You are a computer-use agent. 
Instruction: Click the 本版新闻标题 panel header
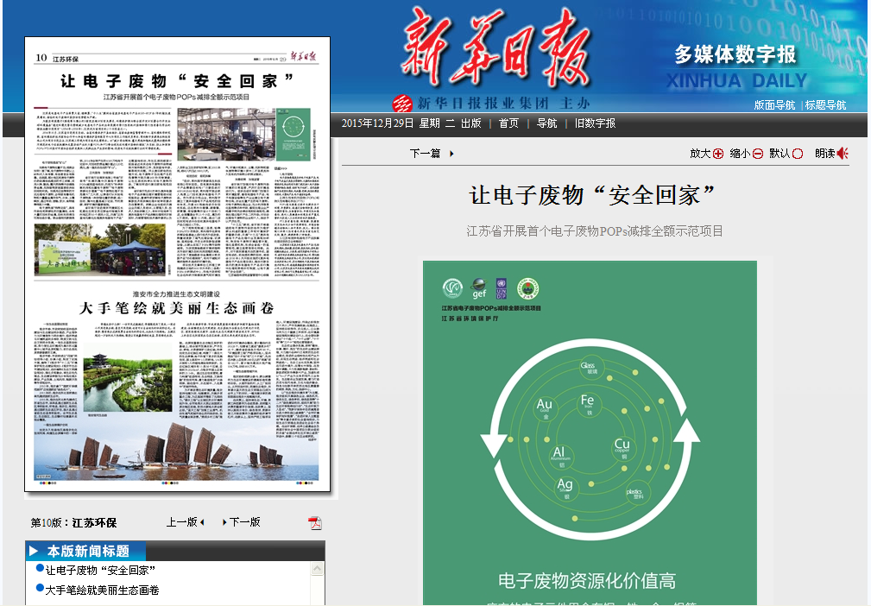(x=86, y=551)
